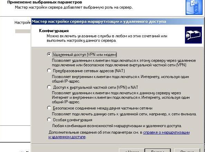Pick the secure connection between two private networks option

tap(49, 108)
